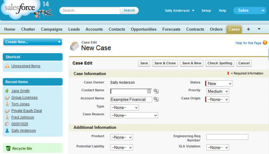Click the help question mark icon
Image resolution: width=269 pixels, height=154 pixels.
(265, 42)
